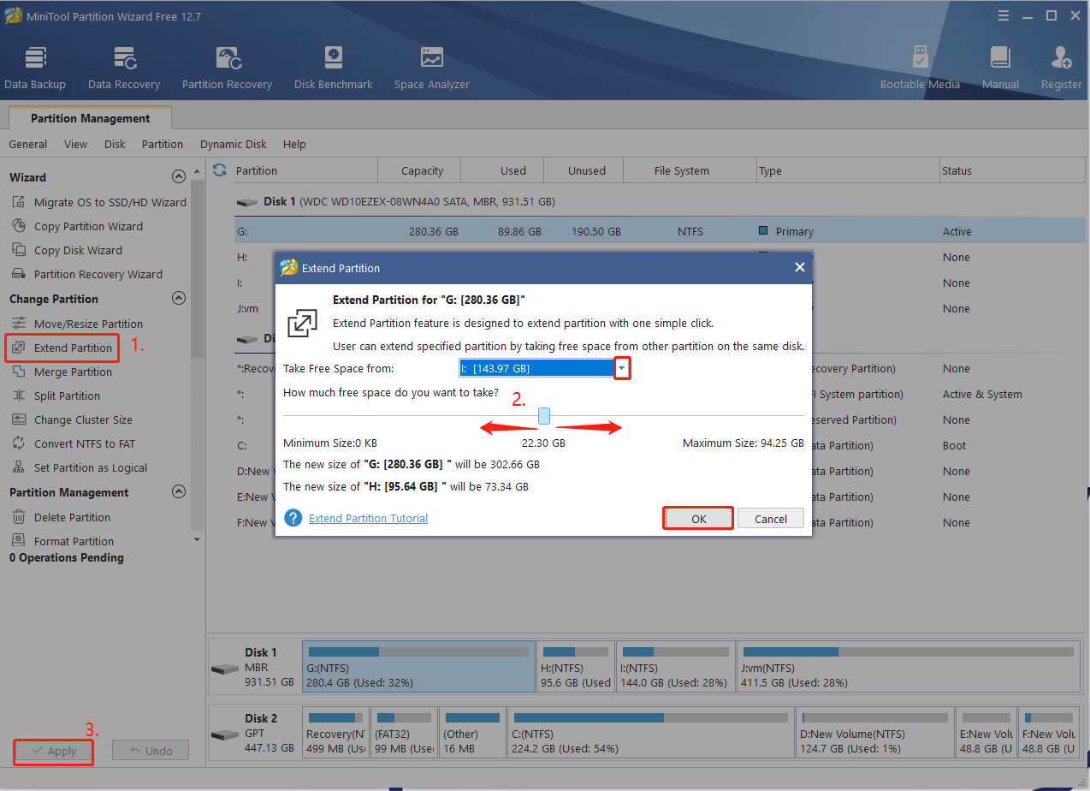Open the Manual
Viewport: 1090px width, 791px height.
[1000, 68]
